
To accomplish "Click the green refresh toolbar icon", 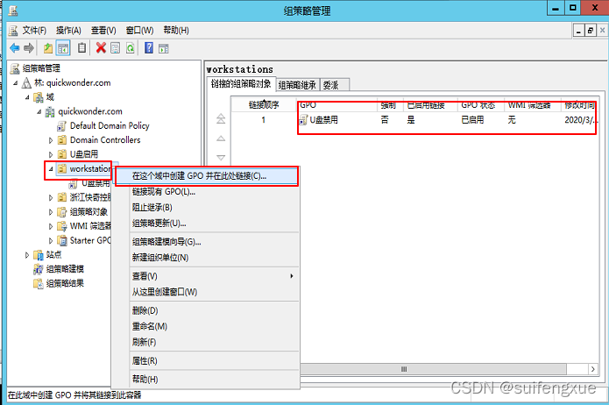I will 130,48.
